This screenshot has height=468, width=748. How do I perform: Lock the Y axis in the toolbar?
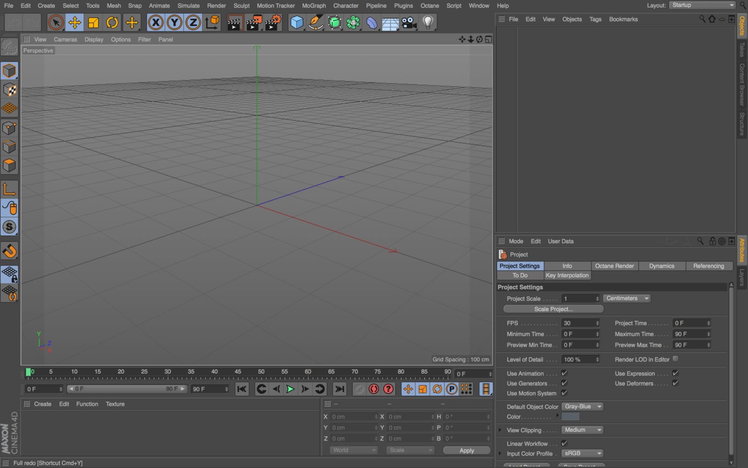tap(174, 22)
